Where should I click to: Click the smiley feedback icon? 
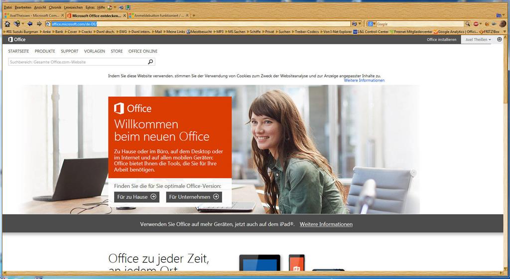(x=499, y=39)
